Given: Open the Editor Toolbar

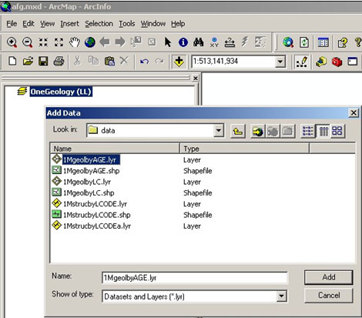Looking at the screenshot, I should (302, 62).
